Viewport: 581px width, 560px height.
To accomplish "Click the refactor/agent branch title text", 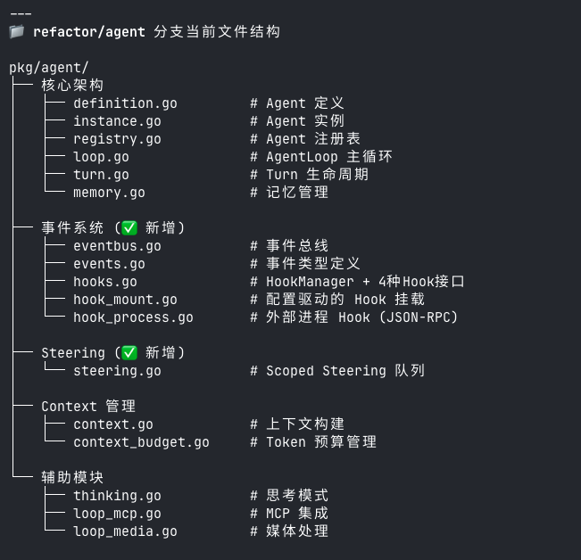I will coord(88,32).
